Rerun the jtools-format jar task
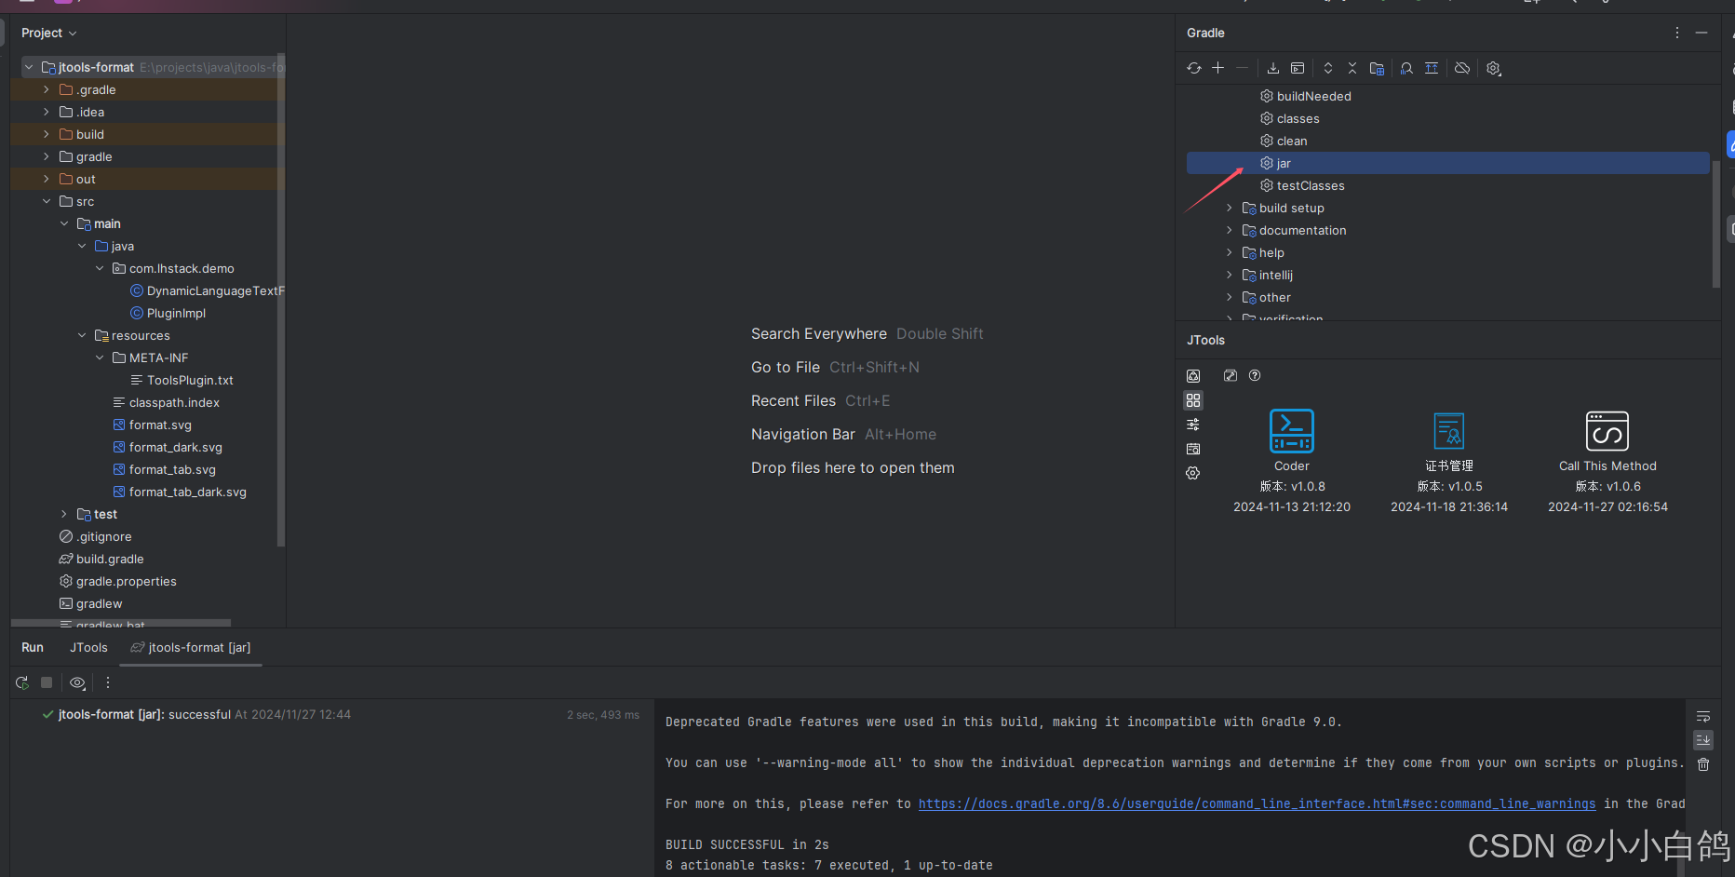The height and width of the screenshot is (877, 1735). point(22,682)
